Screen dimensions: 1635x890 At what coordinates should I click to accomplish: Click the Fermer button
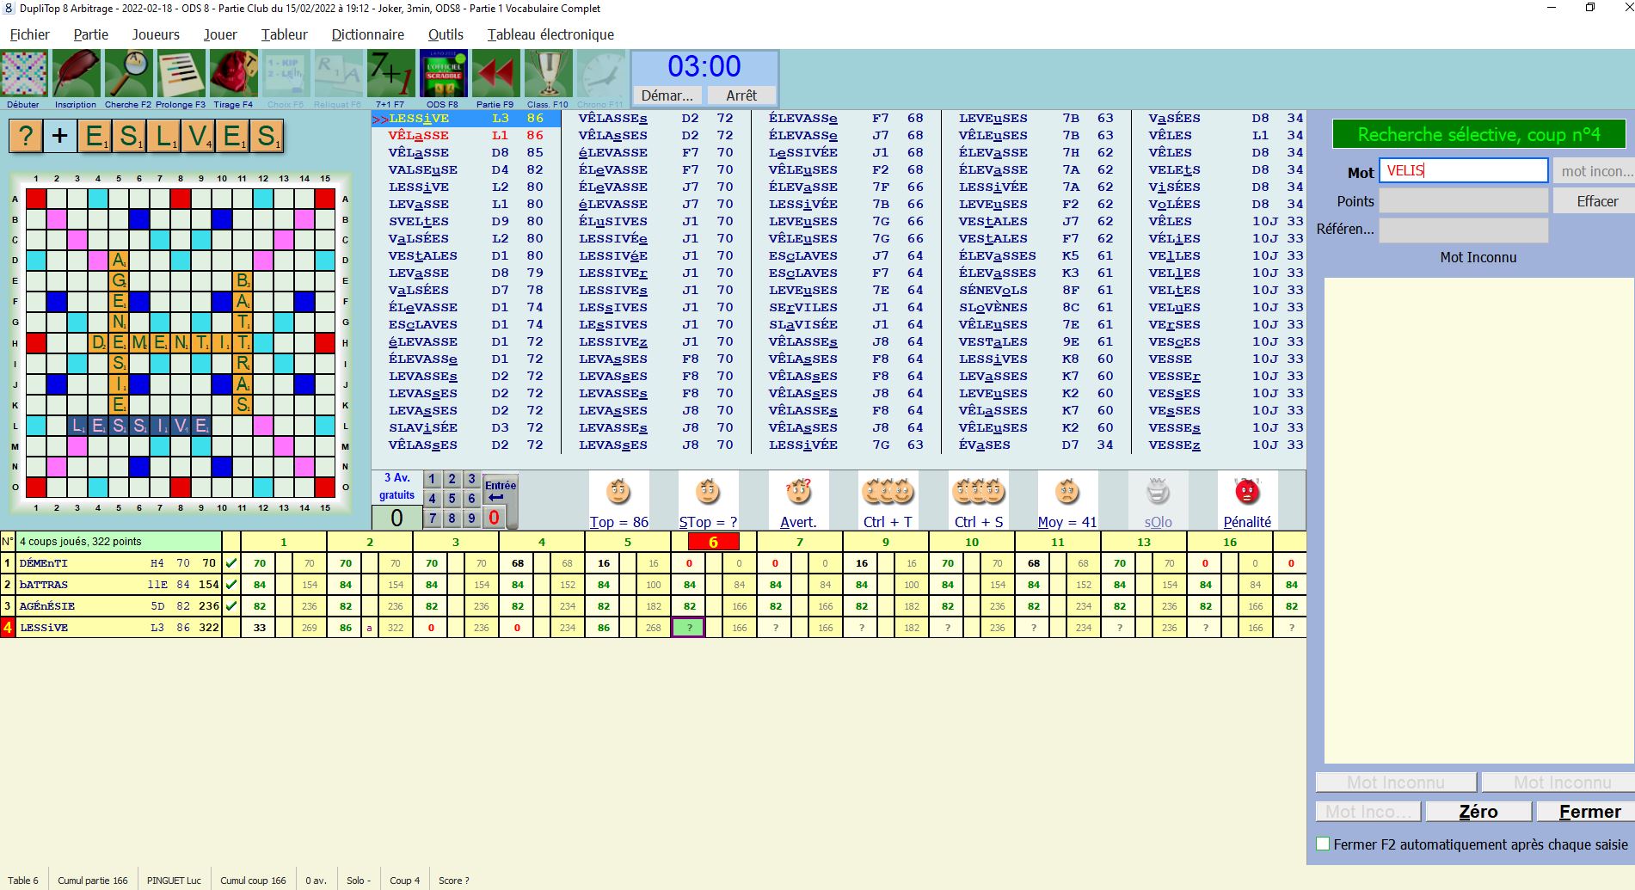[1589, 812]
